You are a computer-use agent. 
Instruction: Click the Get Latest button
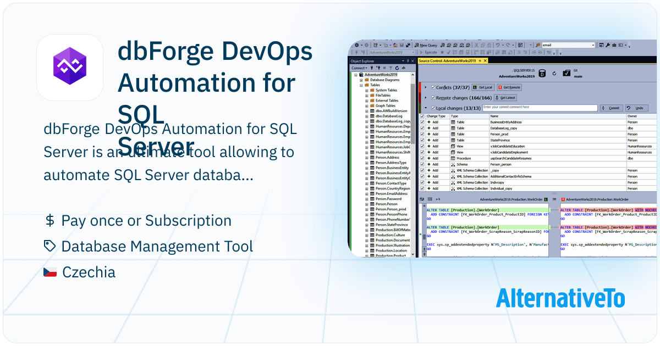tap(505, 97)
